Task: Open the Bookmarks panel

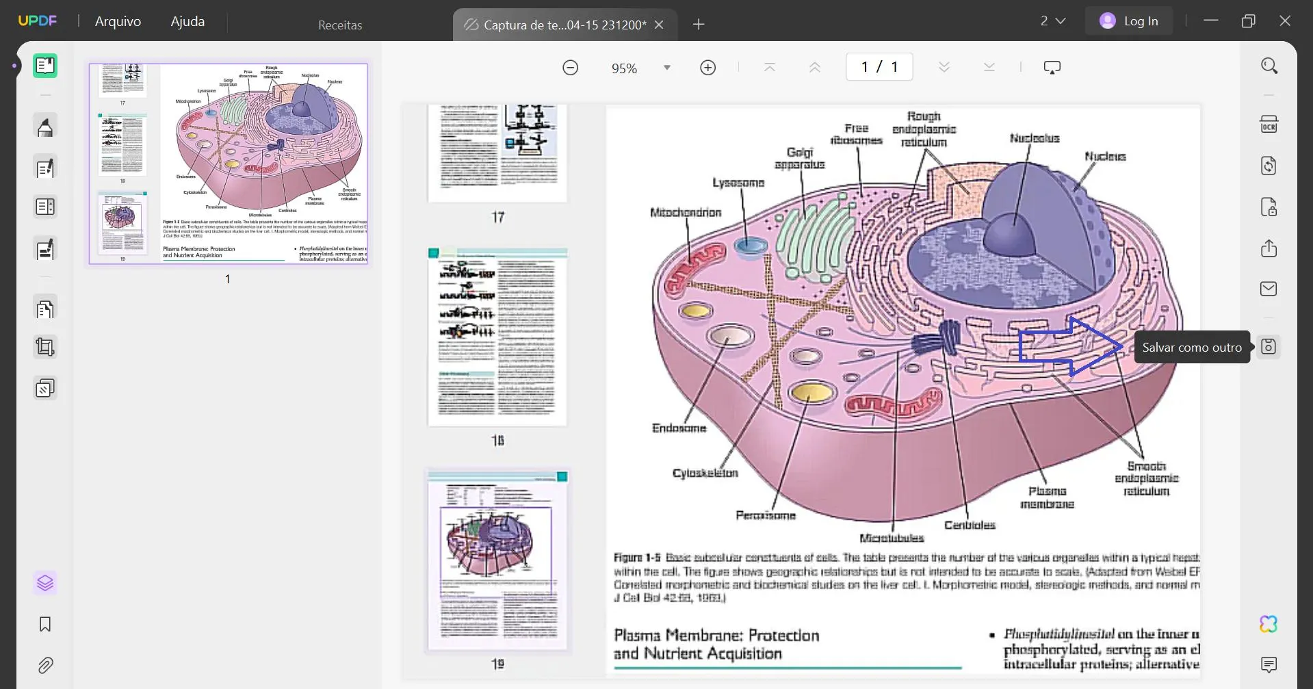Action: (x=45, y=624)
